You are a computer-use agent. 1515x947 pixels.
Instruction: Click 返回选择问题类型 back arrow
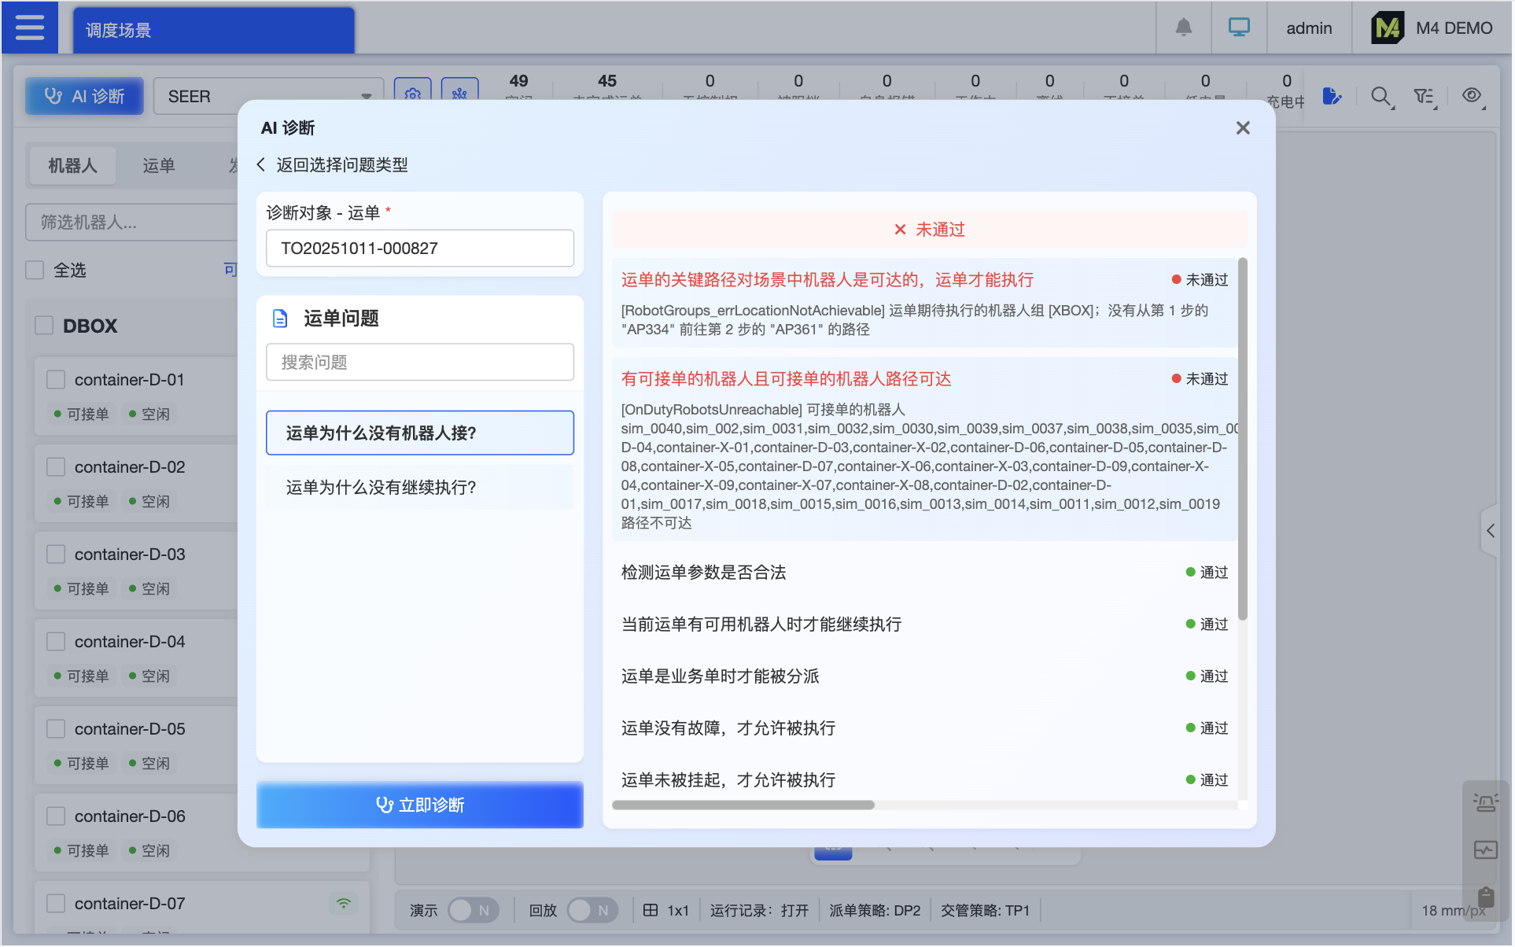coord(260,165)
